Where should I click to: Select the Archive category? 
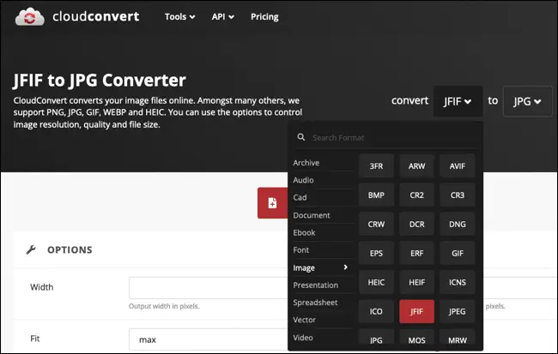point(306,163)
